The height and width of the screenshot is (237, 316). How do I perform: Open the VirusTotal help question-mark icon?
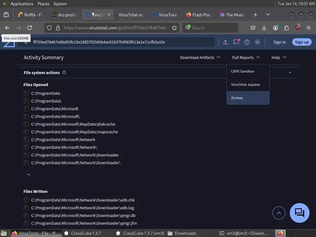247,42
